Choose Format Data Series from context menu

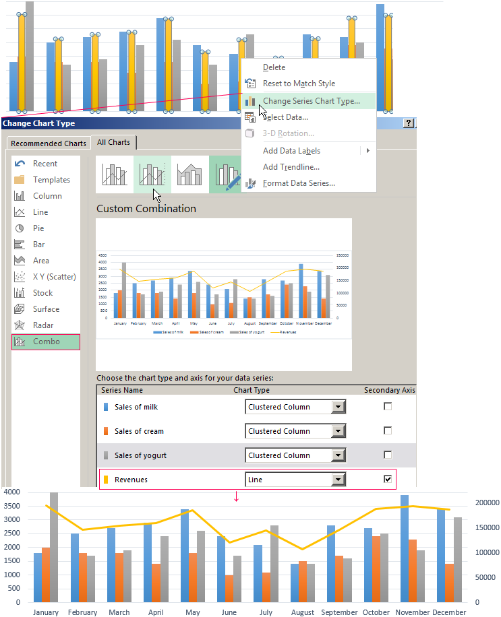click(299, 183)
